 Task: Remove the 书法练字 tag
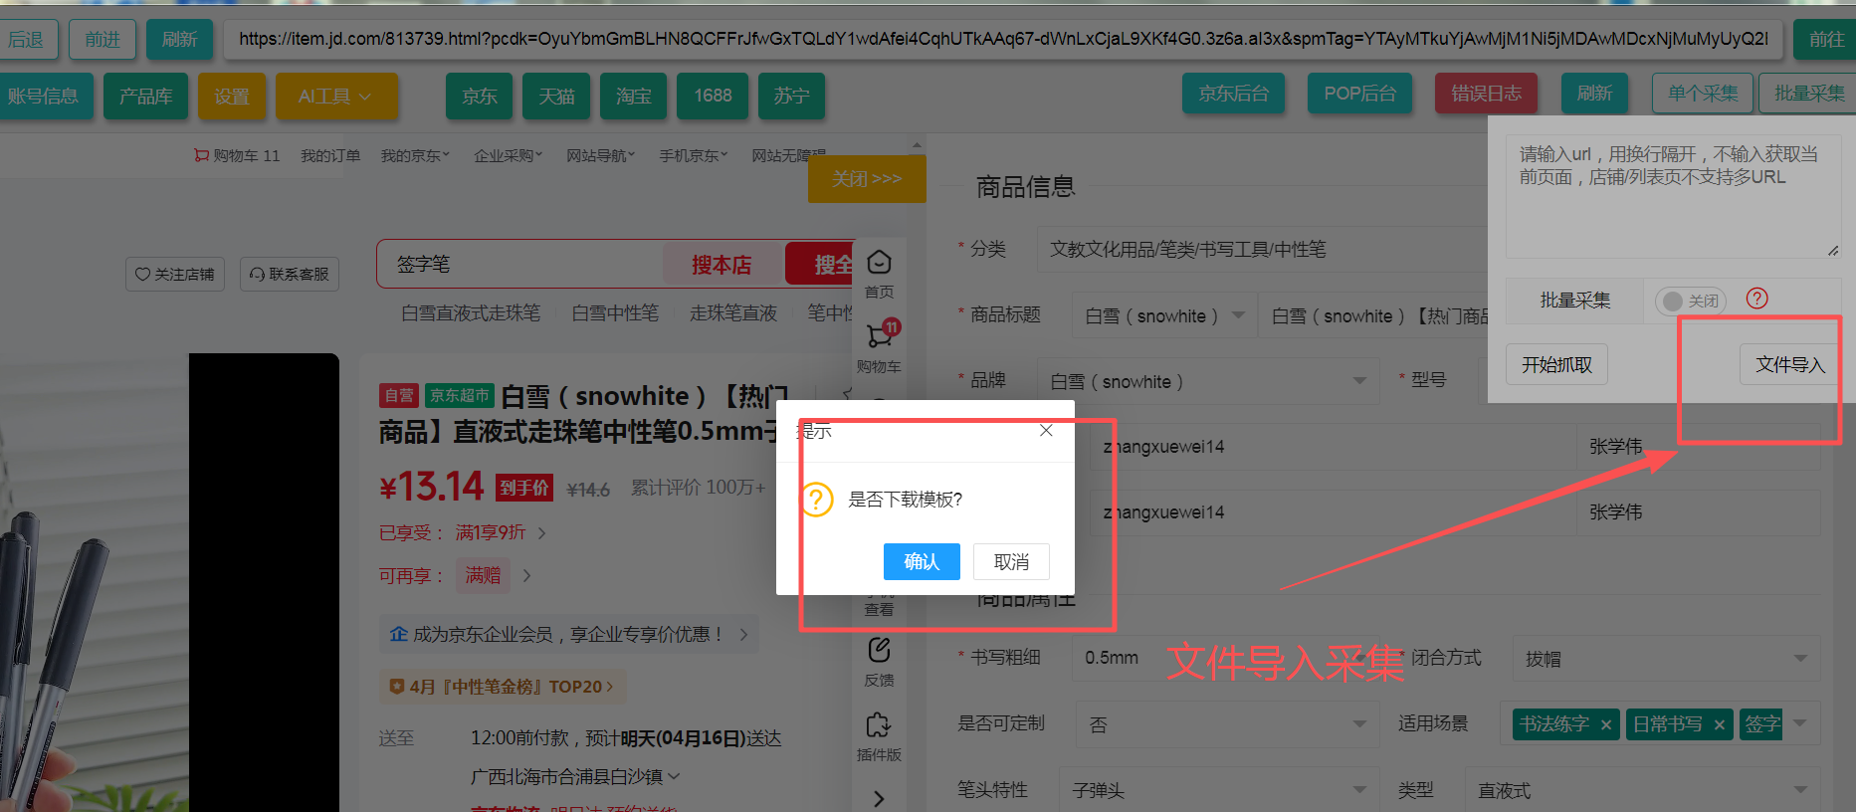click(1605, 724)
